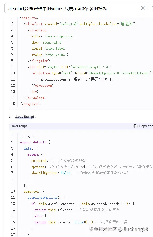Click the "computed:" keyword on line 10
Screen dimensions: 153x237
pyautogui.click(x=32, y=191)
